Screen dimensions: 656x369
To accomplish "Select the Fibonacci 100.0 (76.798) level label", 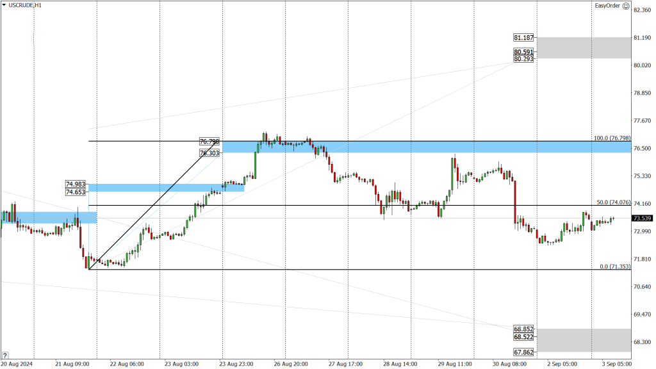I will coord(612,138).
